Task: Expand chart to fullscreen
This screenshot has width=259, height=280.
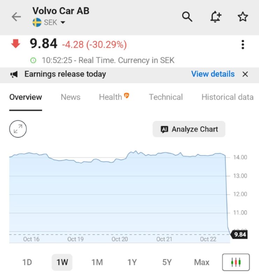Action: click(18, 129)
